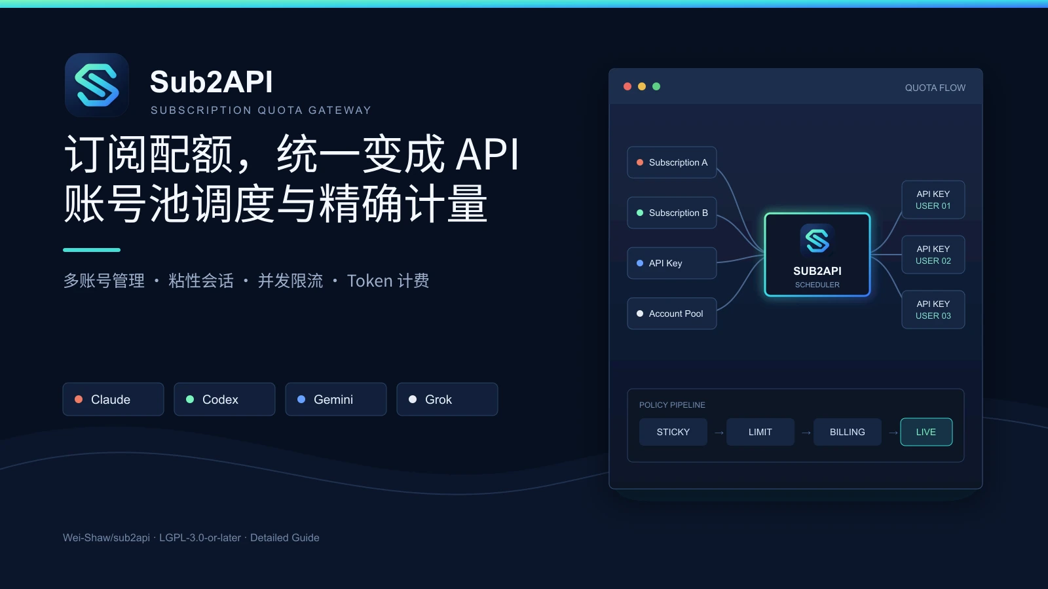Viewport: 1048px width, 589px height.
Task: Click the BILLING pipeline step
Action: (x=848, y=432)
